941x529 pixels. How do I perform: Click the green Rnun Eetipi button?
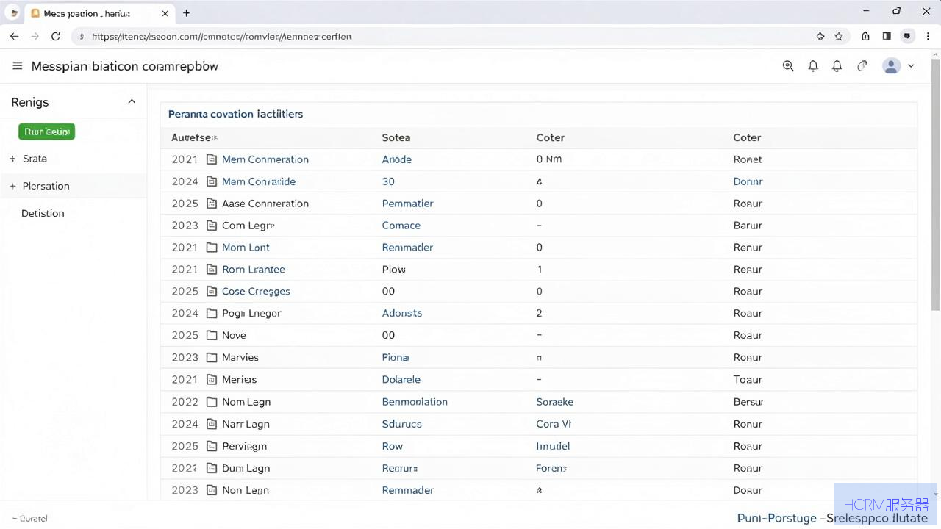[x=46, y=132]
